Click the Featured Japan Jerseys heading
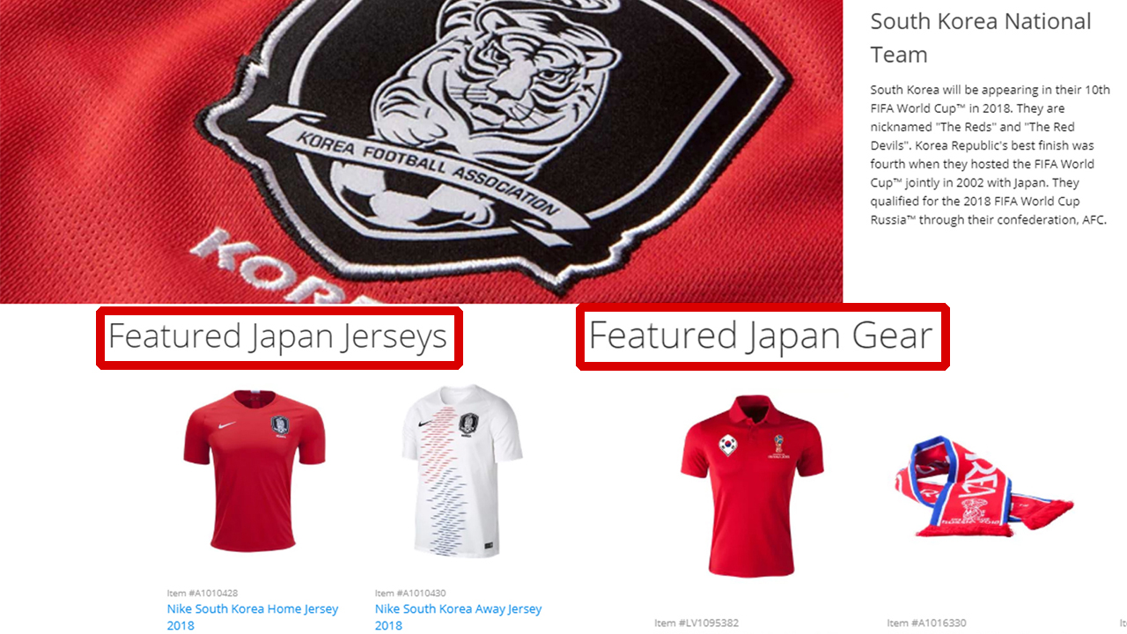Screen dimensions: 1127x634 point(278,336)
